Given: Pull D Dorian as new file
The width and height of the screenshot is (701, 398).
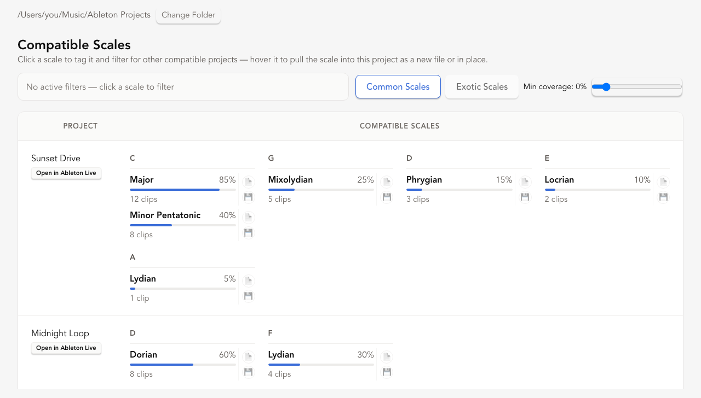Looking at the screenshot, I should (x=249, y=357).
